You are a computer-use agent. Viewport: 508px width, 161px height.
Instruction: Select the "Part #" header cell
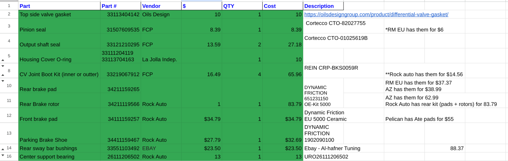pyautogui.click(x=120, y=6)
